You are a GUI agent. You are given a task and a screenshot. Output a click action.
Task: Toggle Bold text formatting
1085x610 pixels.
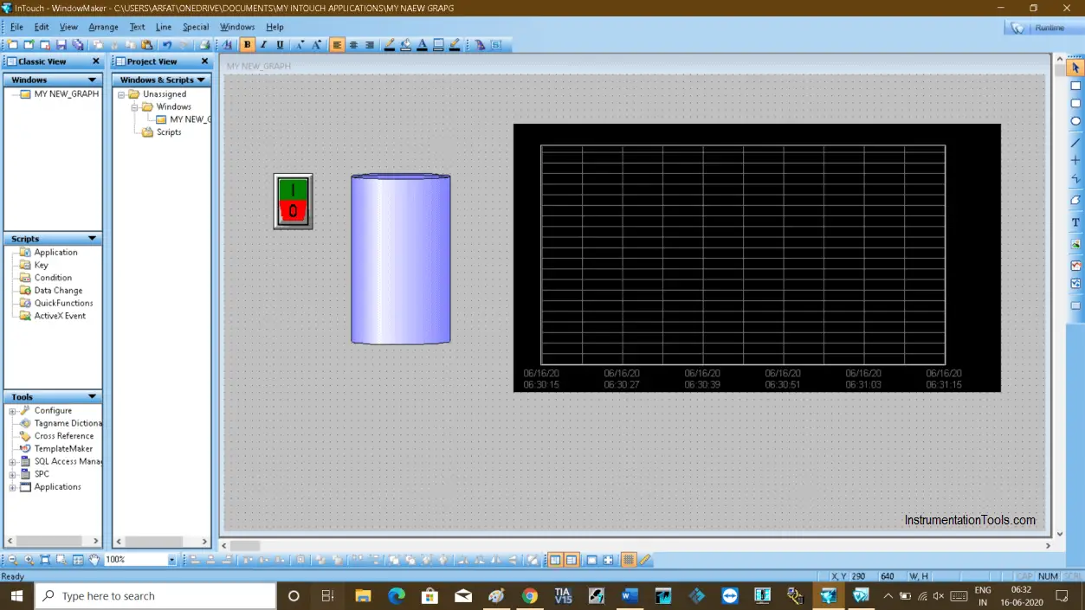[x=248, y=45]
